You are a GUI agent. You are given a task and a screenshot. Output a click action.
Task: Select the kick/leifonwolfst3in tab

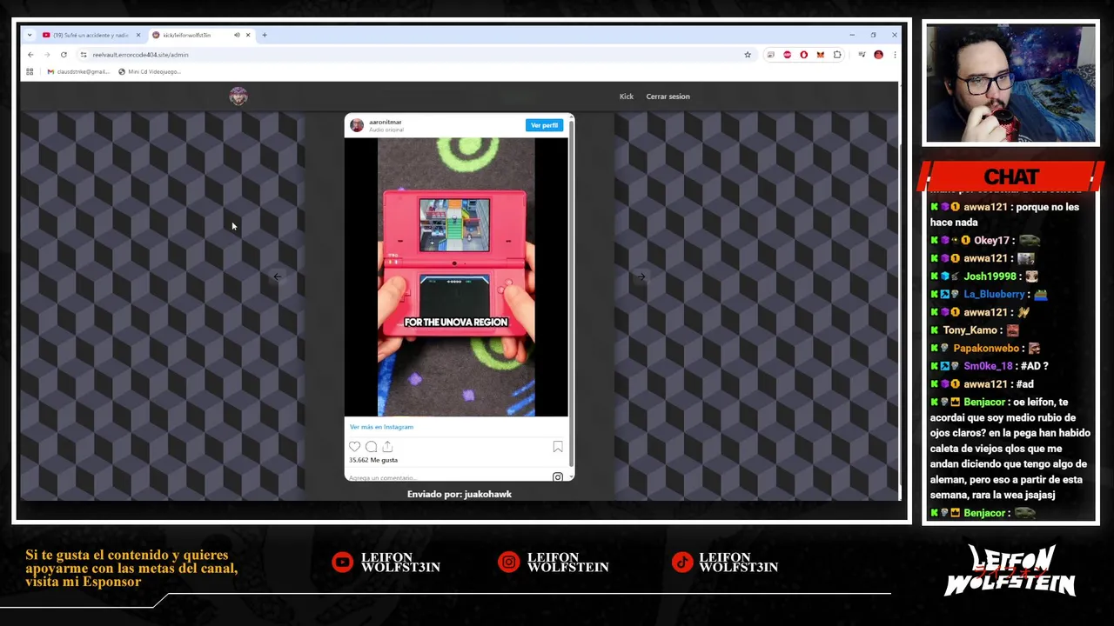[200, 35]
